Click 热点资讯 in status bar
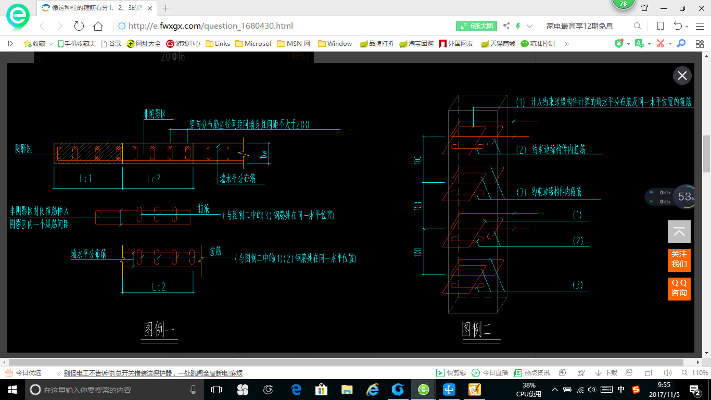 [x=531, y=373]
